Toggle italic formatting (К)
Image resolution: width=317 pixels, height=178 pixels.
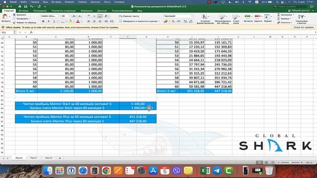click(x=49, y=21)
